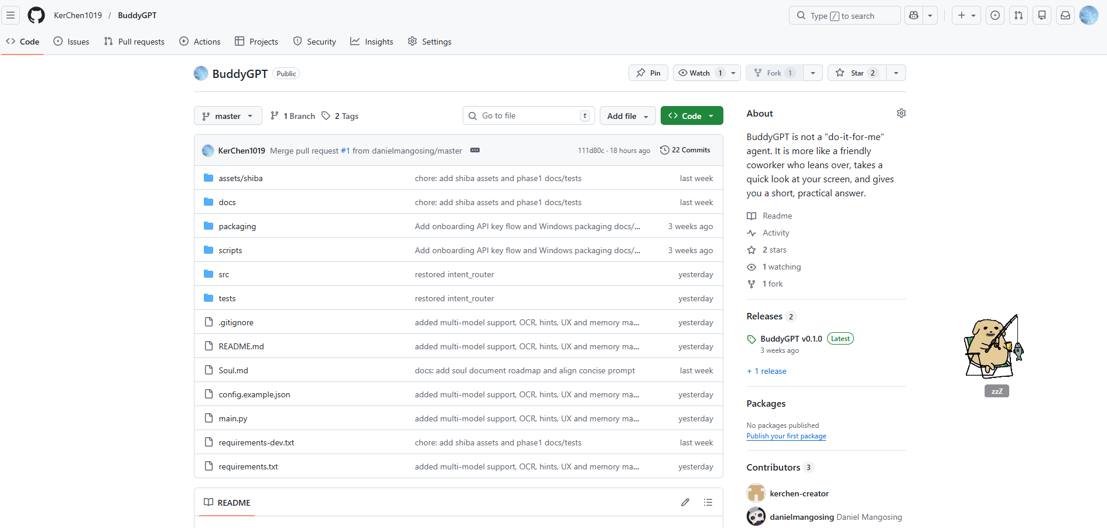Expand the latest commit message ellipsis
This screenshot has width=1107, height=528.
click(x=475, y=150)
